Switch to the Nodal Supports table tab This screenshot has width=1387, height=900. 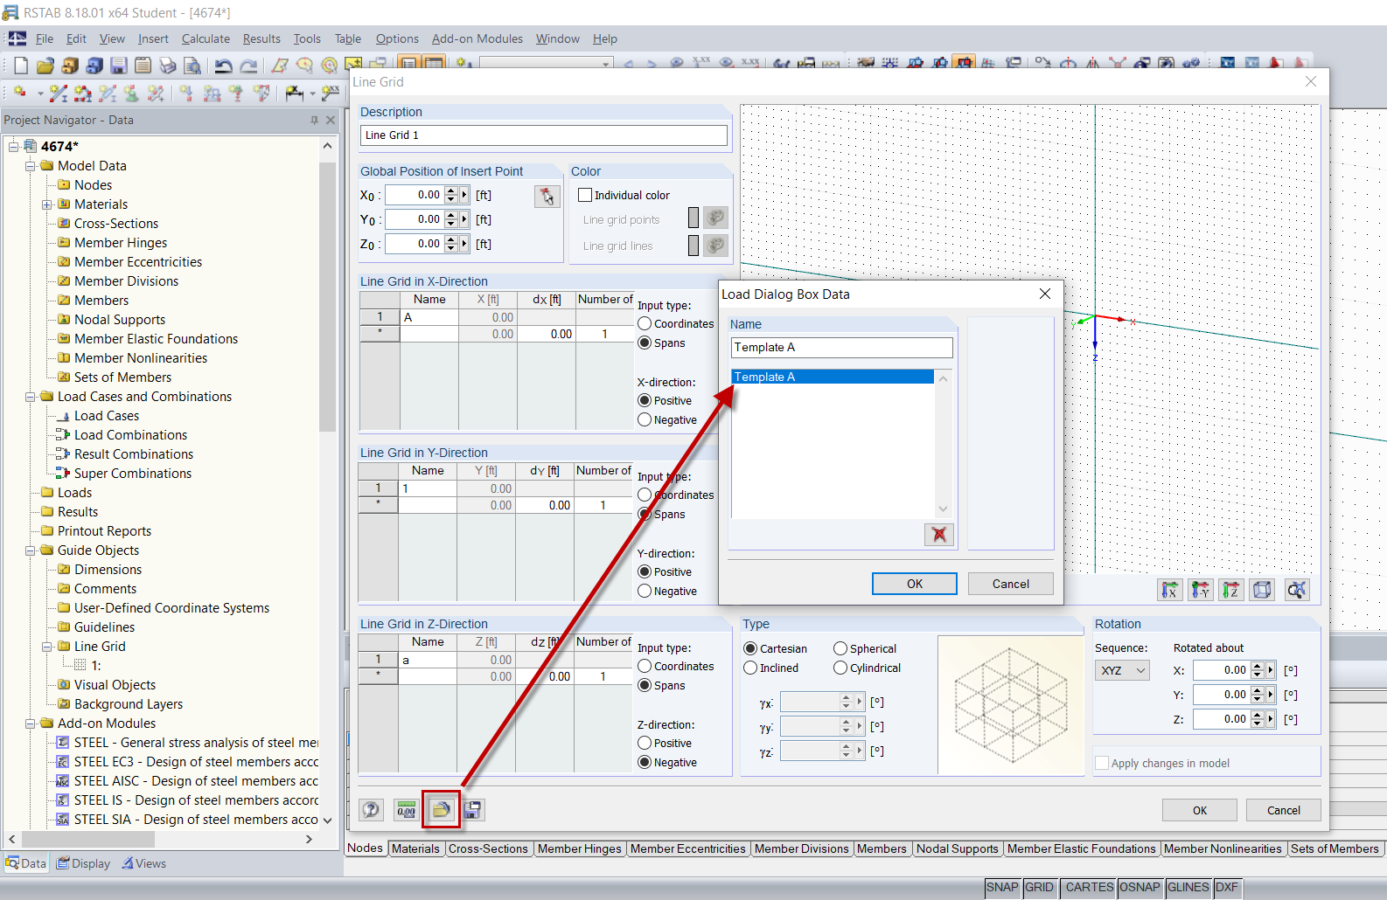(957, 848)
